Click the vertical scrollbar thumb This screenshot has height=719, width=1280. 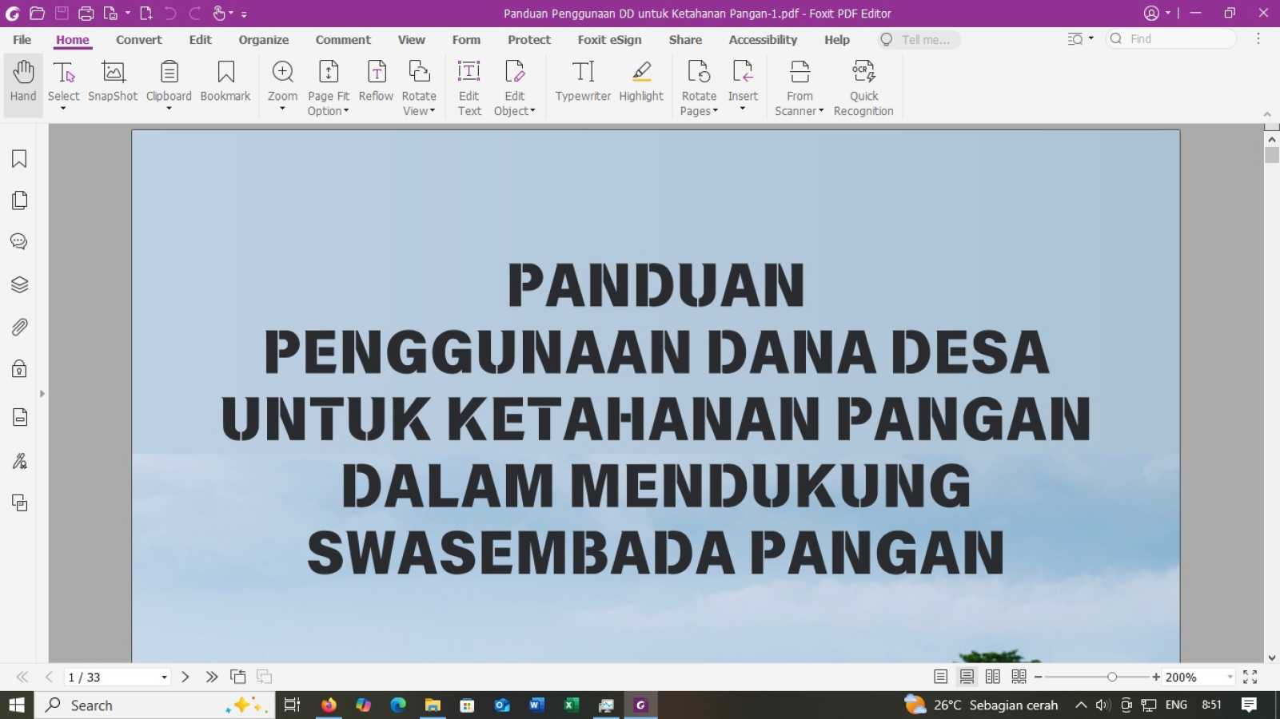[x=1272, y=155]
